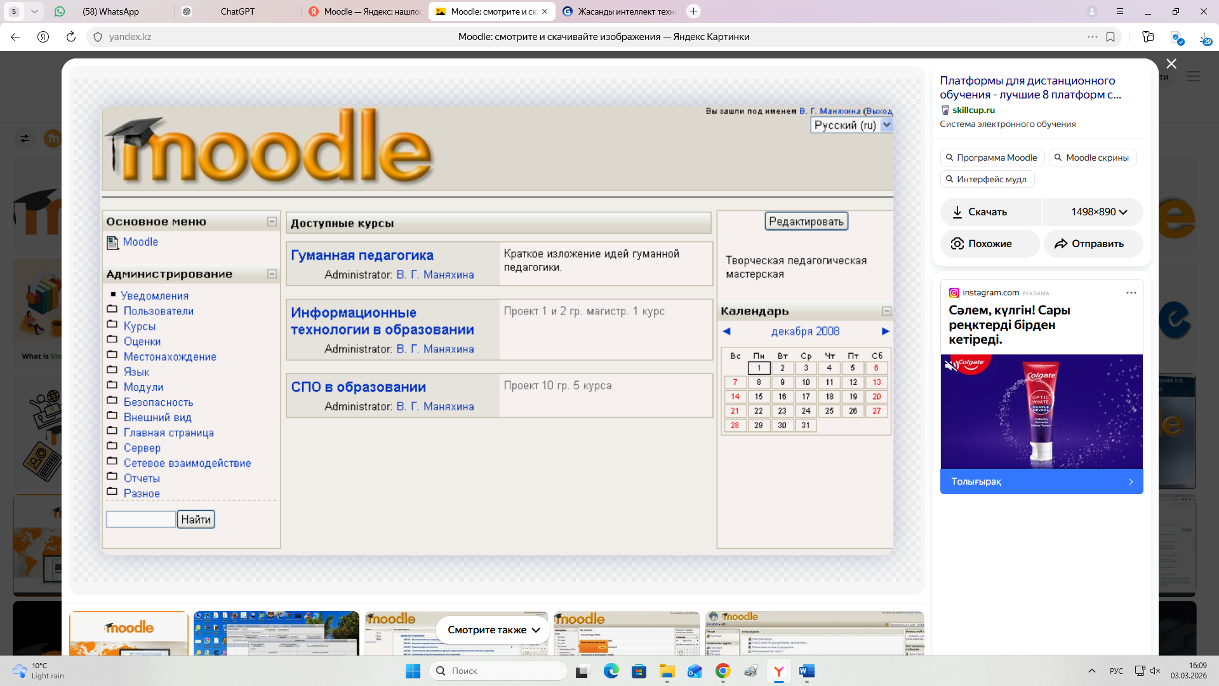Image resolution: width=1219 pixels, height=686 pixels.
Task: Click the Moodle скрины suggestion chip
Action: point(1092,158)
